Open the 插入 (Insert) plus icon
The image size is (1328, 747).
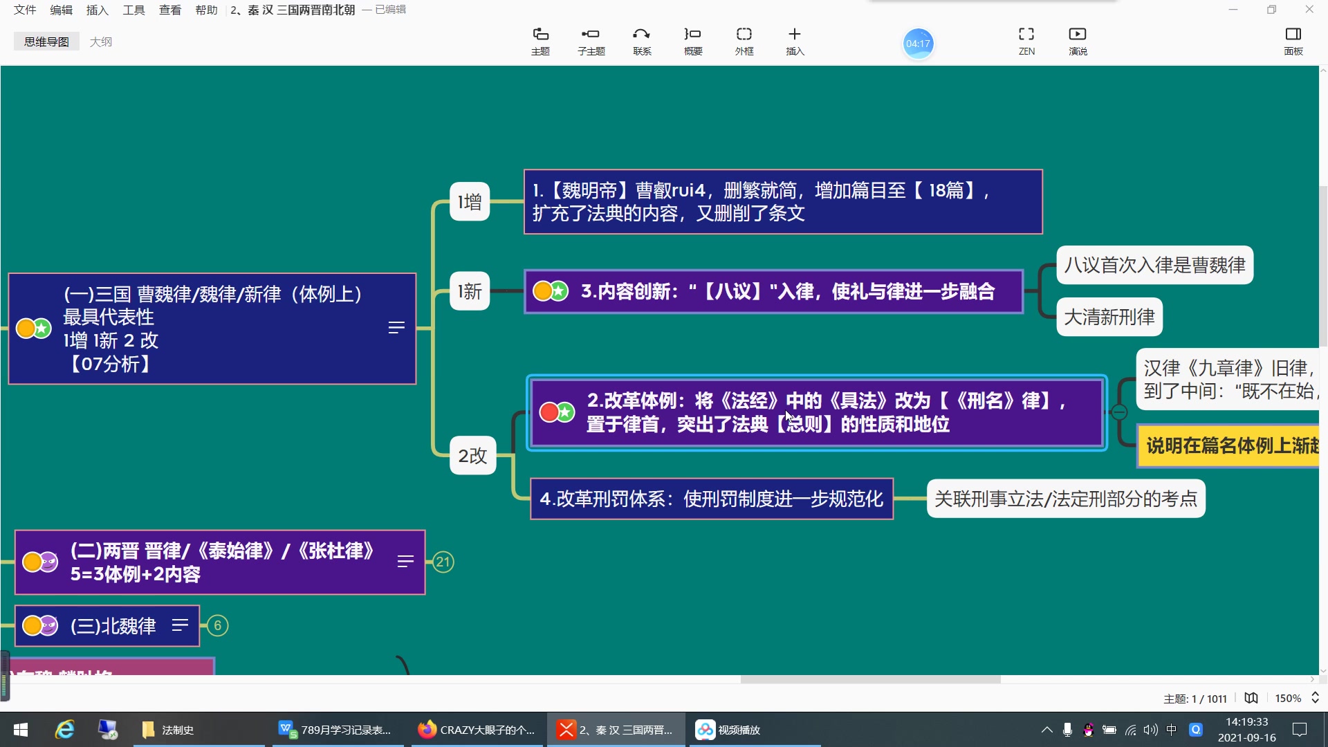click(x=795, y=41)
